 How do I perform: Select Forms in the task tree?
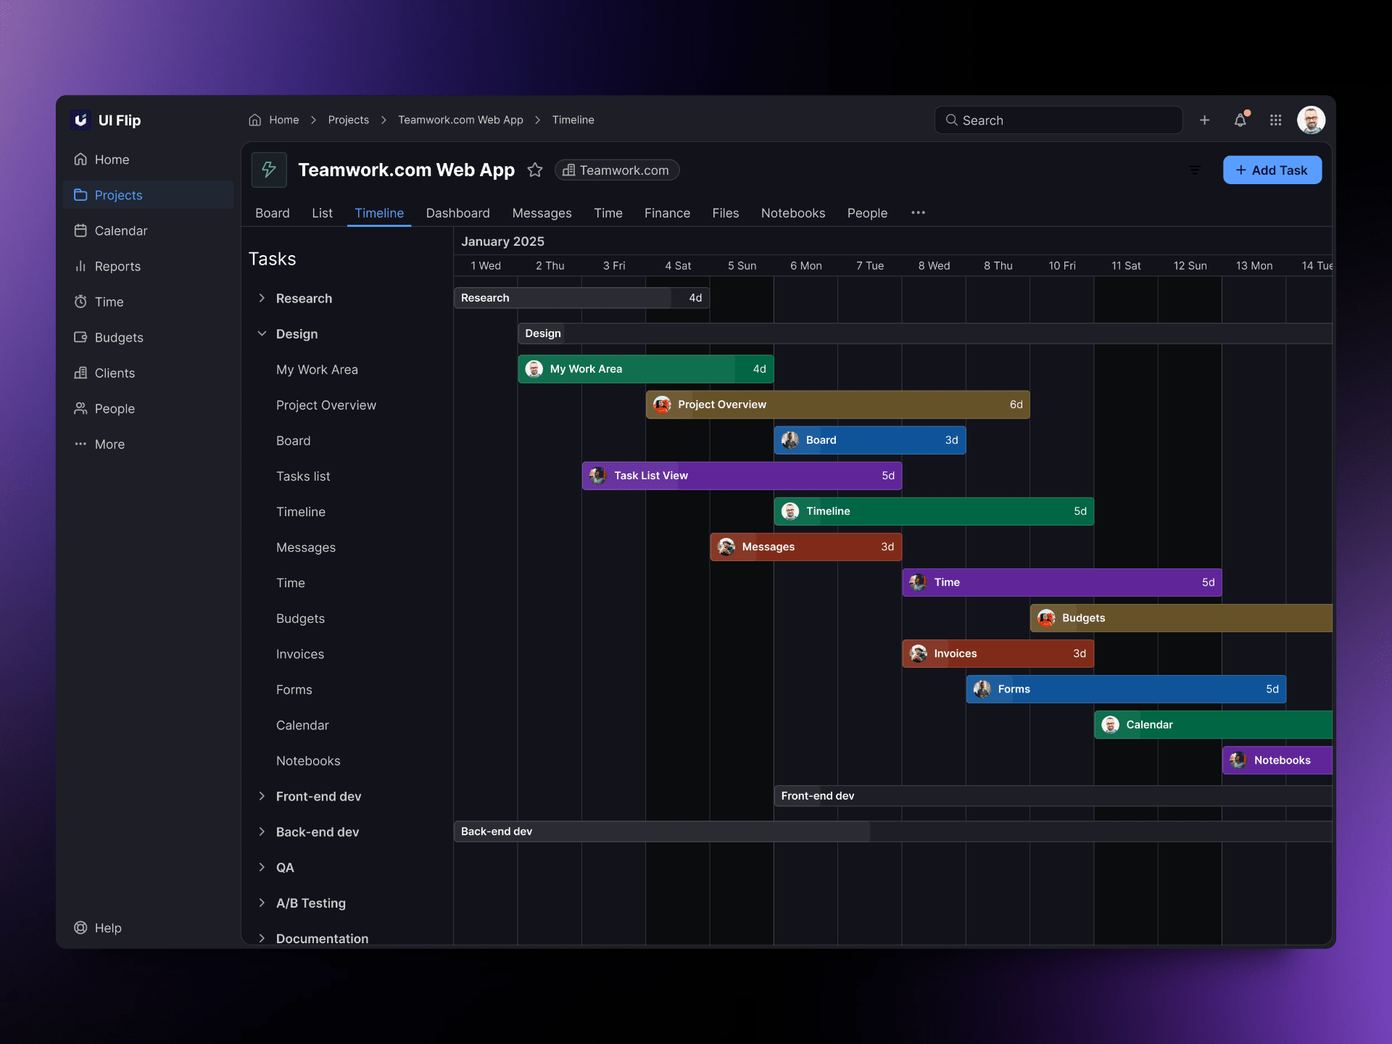click(294, 689)
